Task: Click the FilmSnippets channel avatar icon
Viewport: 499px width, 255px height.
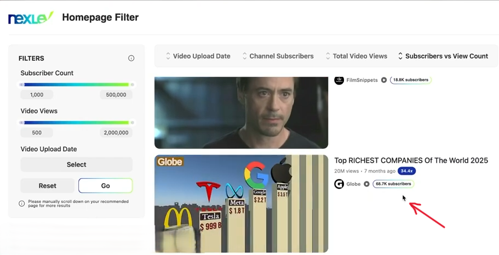Action: click(x=339, y=80)
